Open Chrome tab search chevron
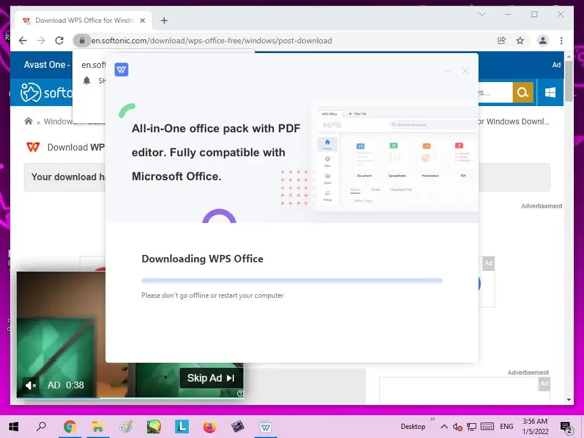The image size is (584, 438). tap(481, 14)
